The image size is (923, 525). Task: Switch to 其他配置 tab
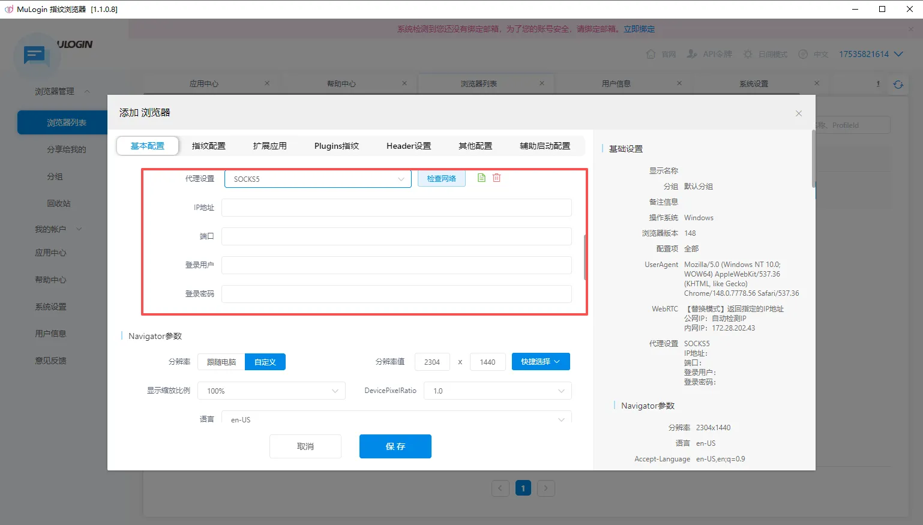point(475,146)
